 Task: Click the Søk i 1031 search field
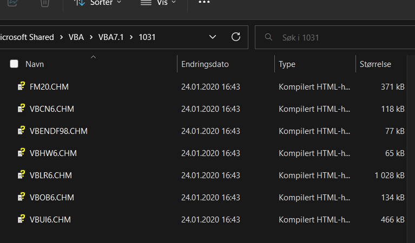(x=335, y=37)
